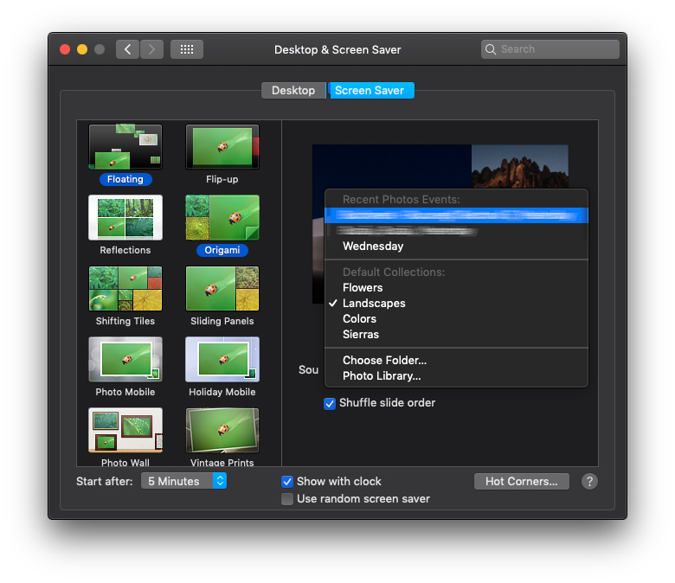Choose the Flip-up screen saver
Image resolution: width=675 pixels, height=583 pixels.
pyautogui.click(x=222, y=147)
